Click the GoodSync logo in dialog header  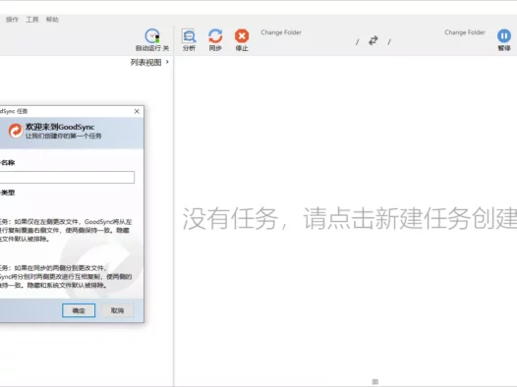click(x=15, y=131)
